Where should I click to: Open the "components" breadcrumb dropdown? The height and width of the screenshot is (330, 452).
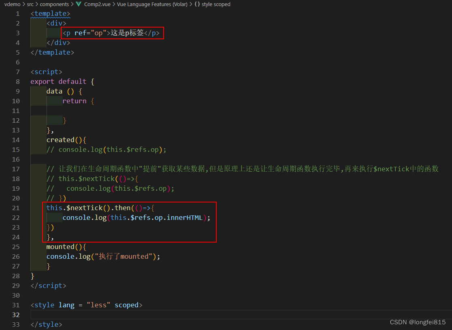(x=54, y=4)
